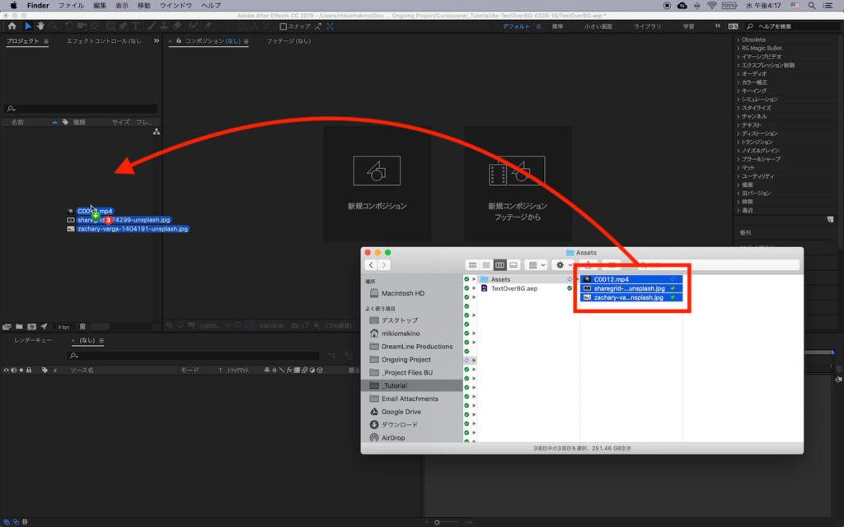
Task: Select the Selection tool in the toolbar
Action: [x=27, y=26]
